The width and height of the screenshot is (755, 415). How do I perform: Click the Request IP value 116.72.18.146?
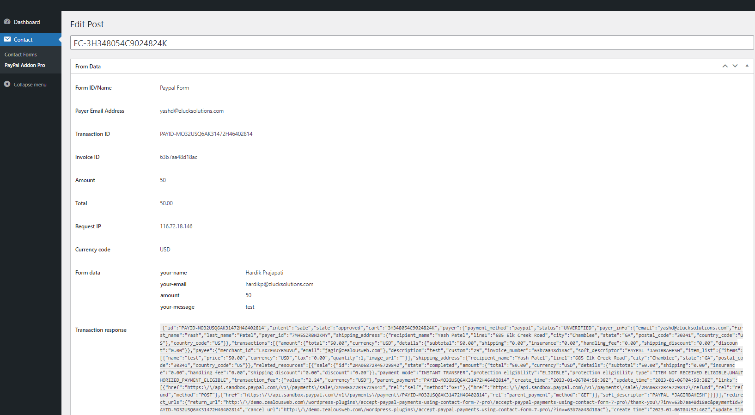pos(176,226)
